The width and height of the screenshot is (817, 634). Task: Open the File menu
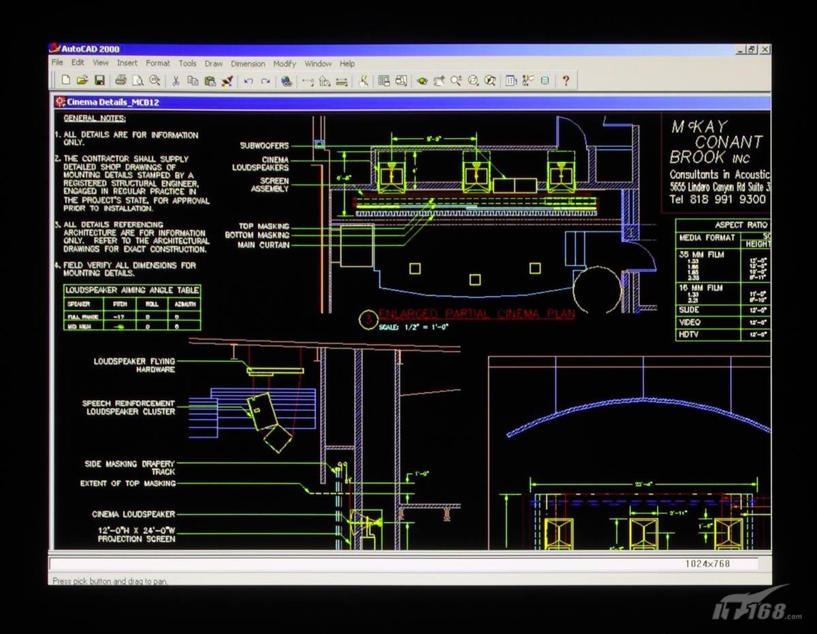point(57,63)
